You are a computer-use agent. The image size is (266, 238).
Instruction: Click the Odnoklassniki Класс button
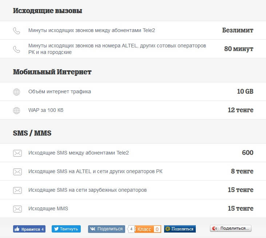point(148,229)
